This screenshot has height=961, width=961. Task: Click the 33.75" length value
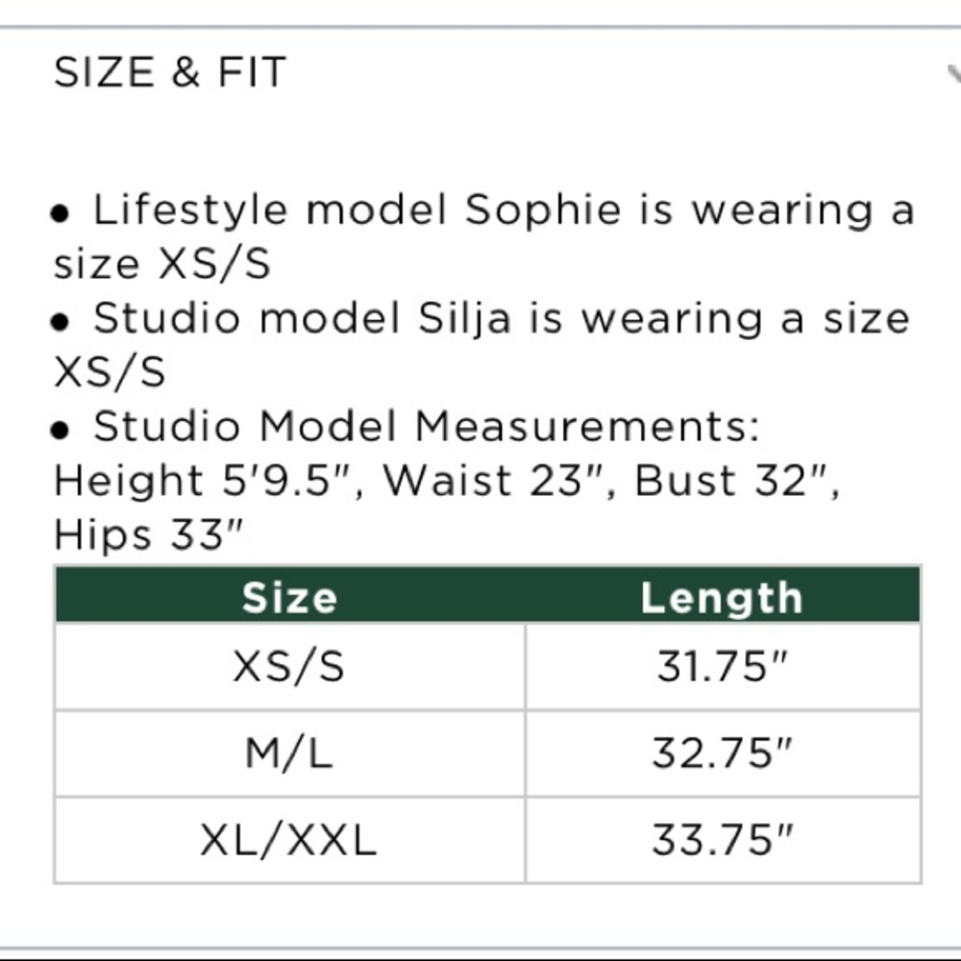point(723,840)
